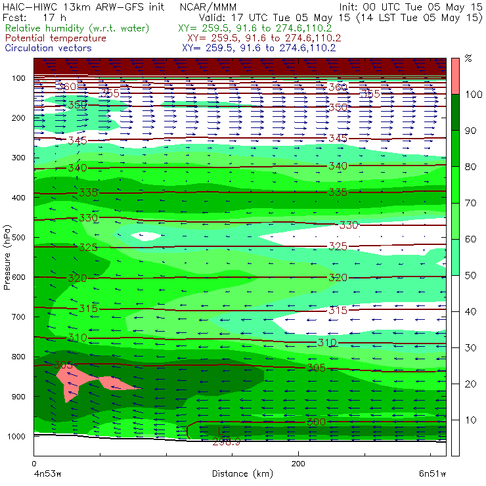This screenshot has height=486, width=486.
Task: Click the '900' pressure axis tick label
Action: click(x=18, y=397)
